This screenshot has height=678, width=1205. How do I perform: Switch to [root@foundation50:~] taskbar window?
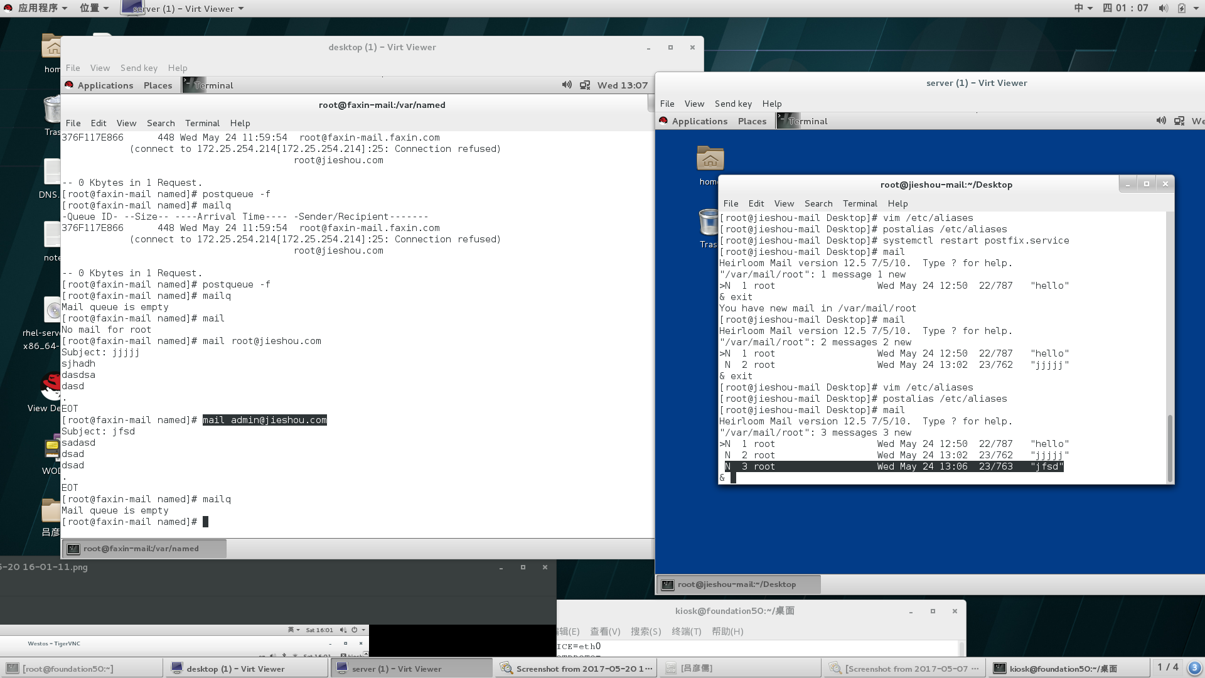pos(82,669)
